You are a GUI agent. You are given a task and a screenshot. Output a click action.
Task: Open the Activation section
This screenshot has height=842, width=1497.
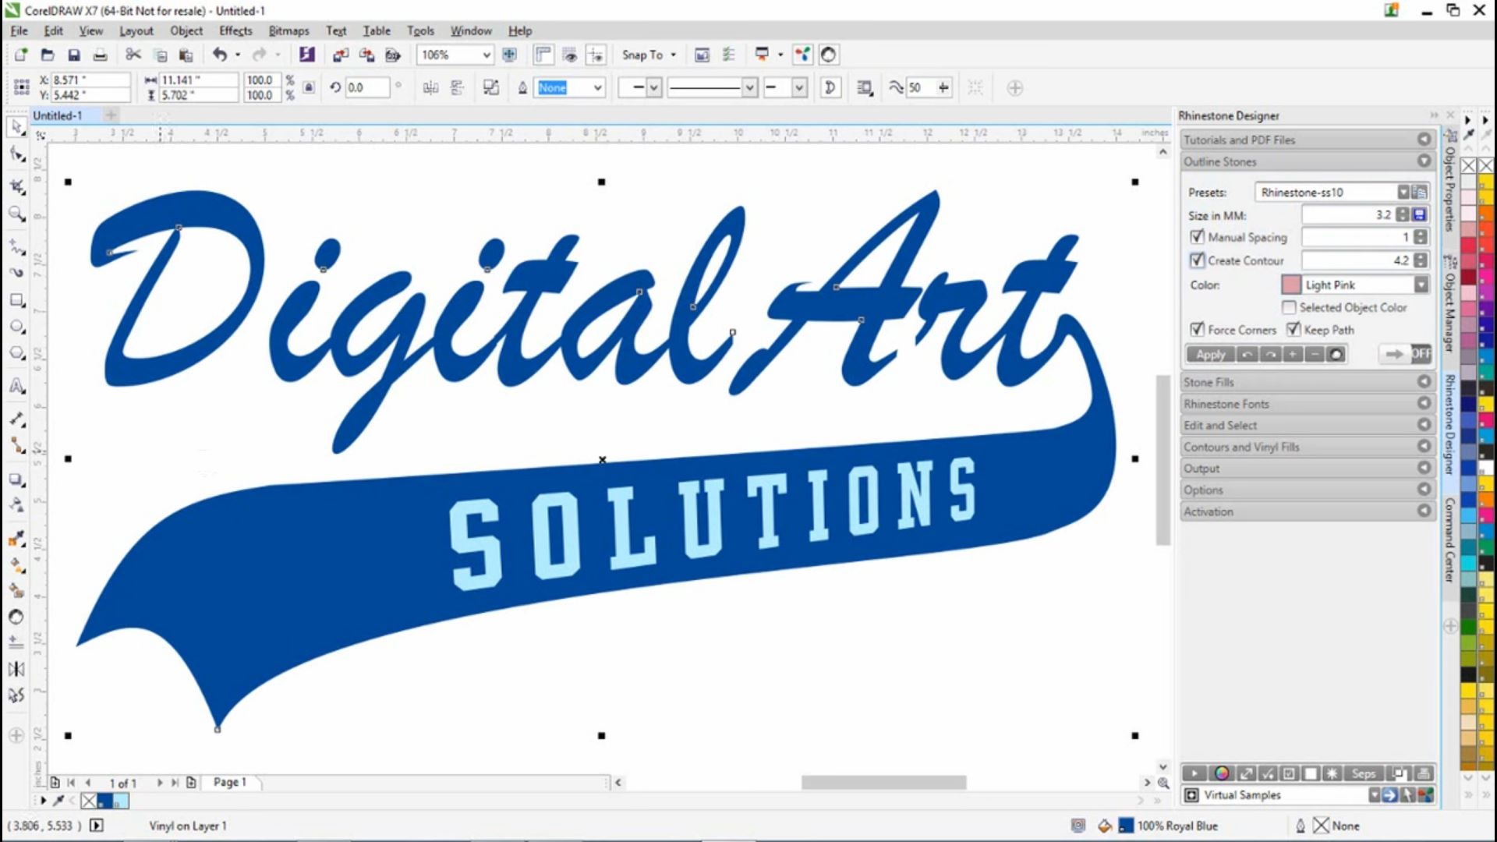point(1308,511)
